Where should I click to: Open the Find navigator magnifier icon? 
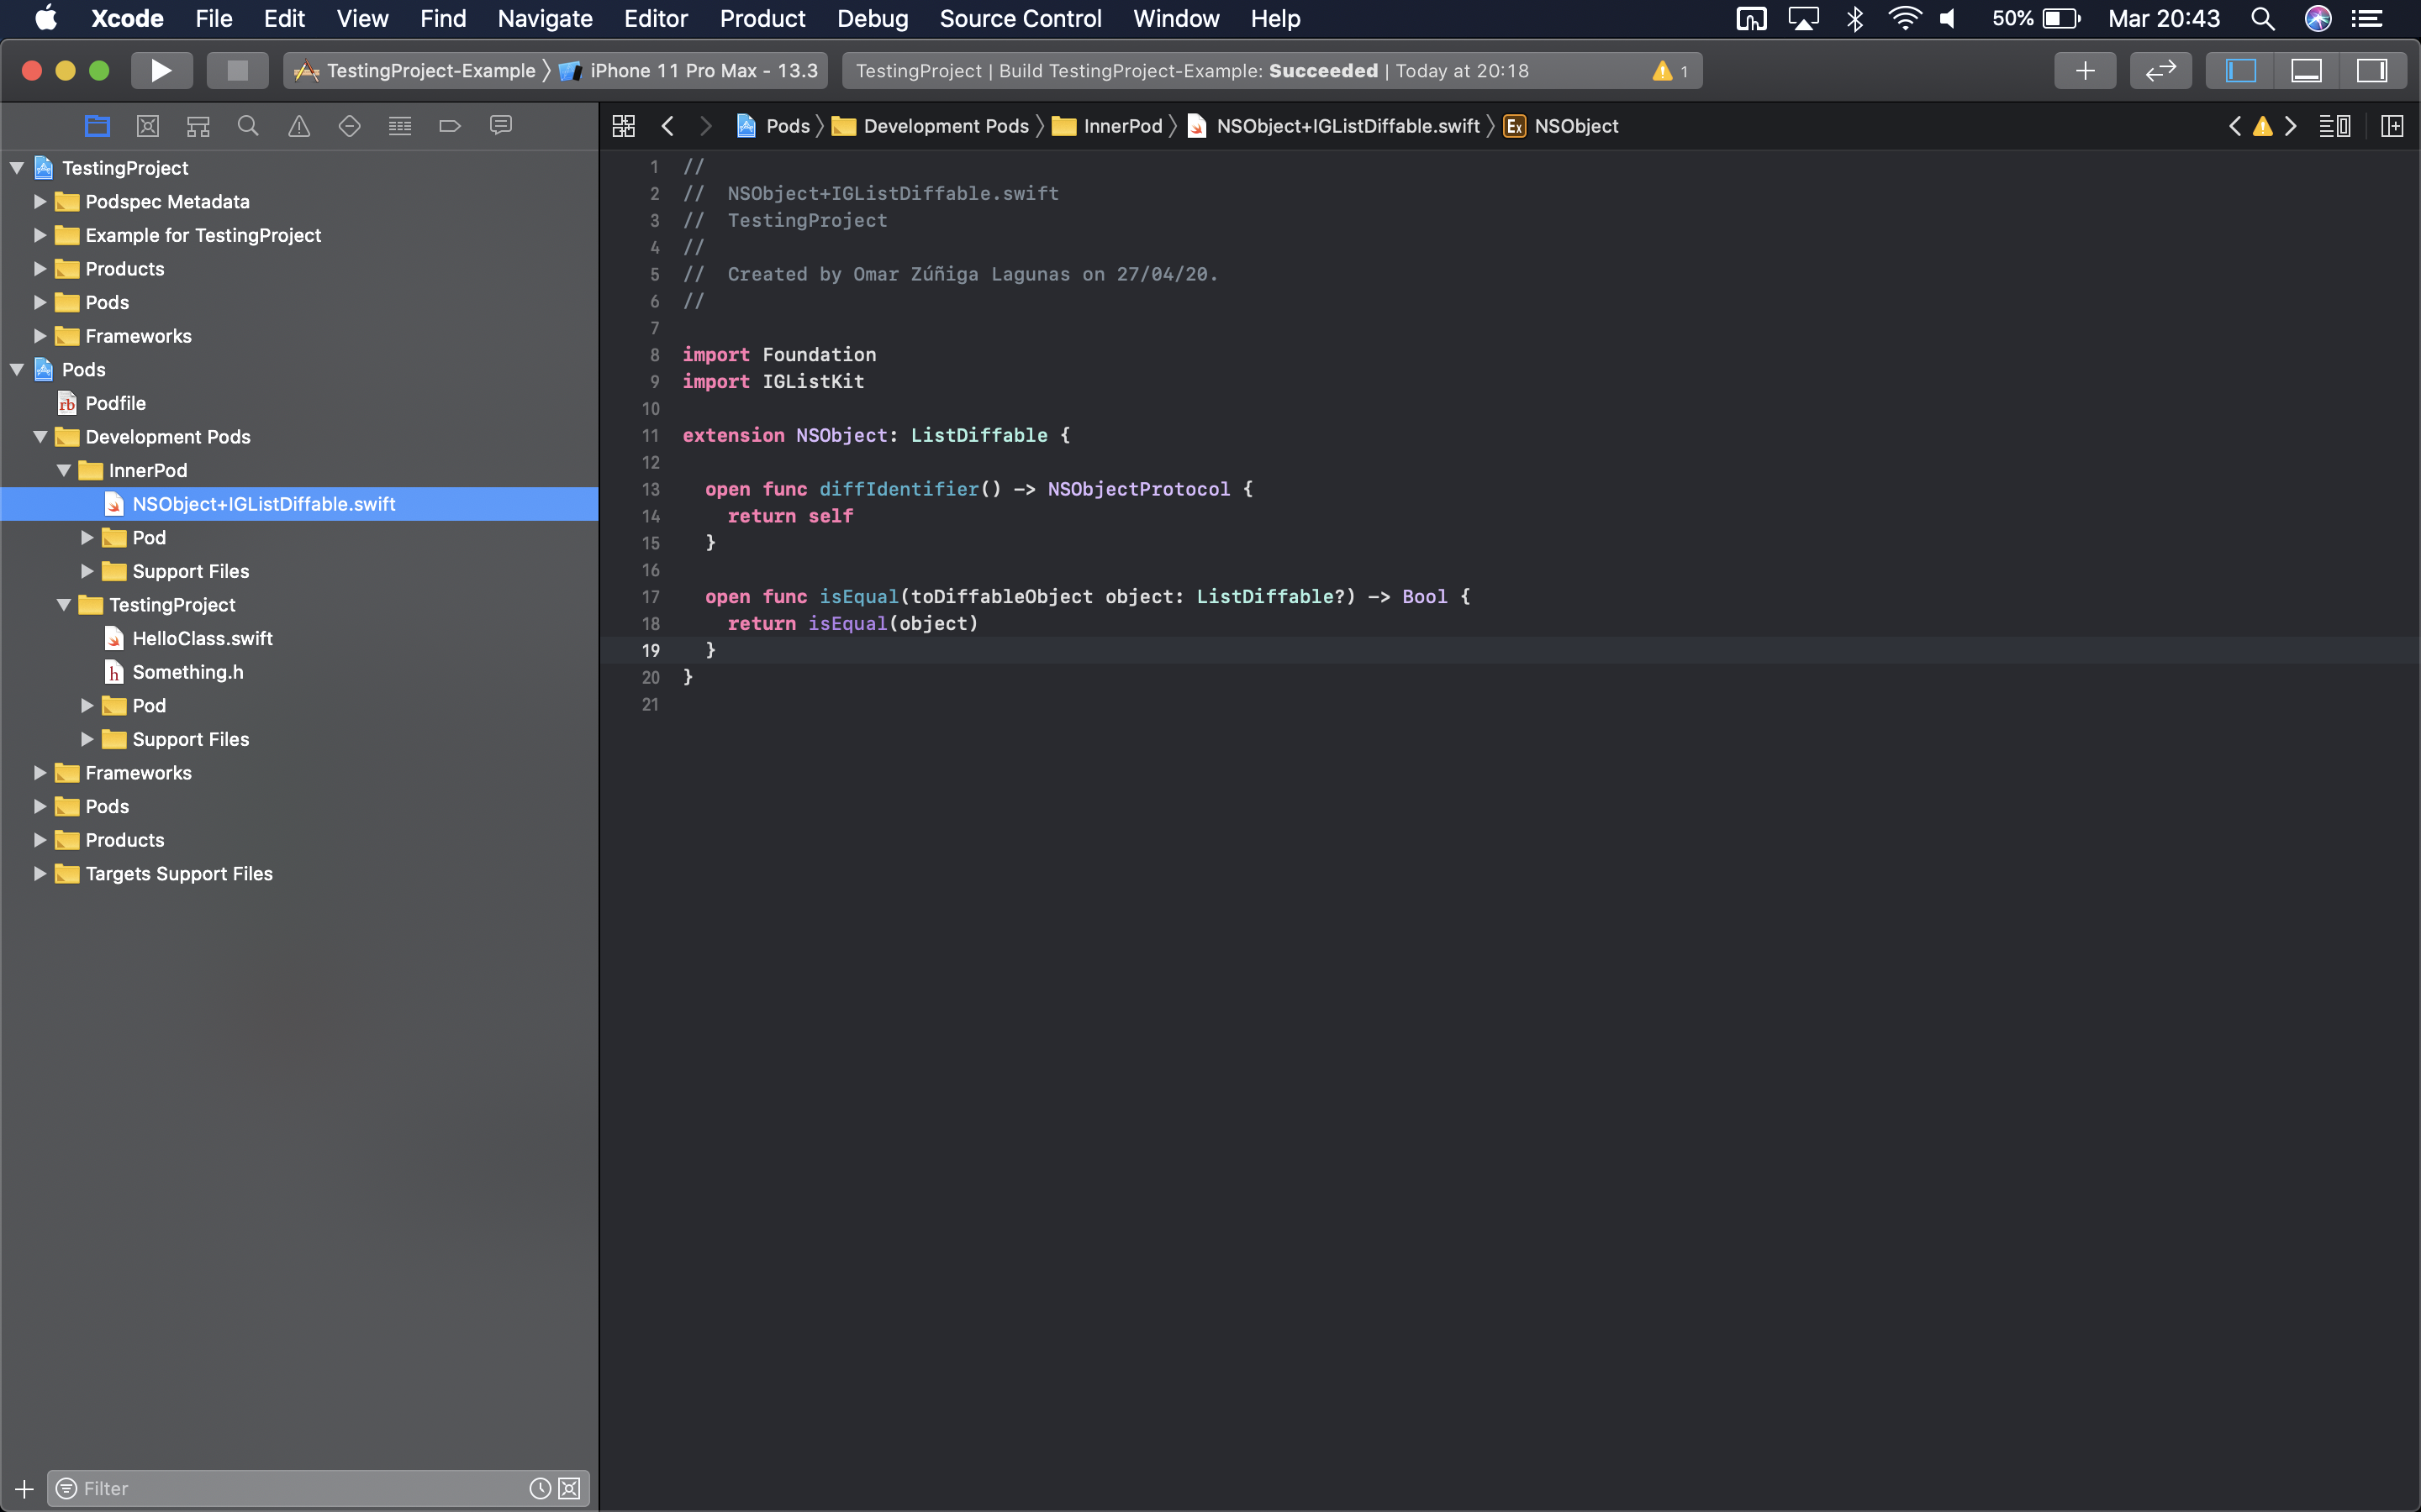pos(248,126)
